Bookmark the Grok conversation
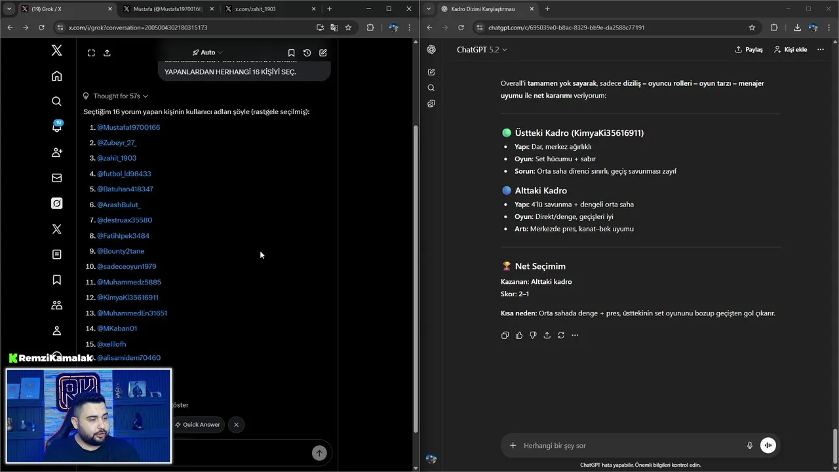Screen dimensions: 839x472 pos(291,53)
